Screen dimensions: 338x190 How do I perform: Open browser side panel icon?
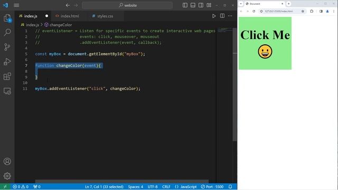(321, 11)
